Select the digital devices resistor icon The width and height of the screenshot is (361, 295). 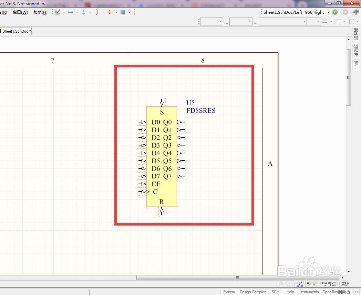click(97, 12)
